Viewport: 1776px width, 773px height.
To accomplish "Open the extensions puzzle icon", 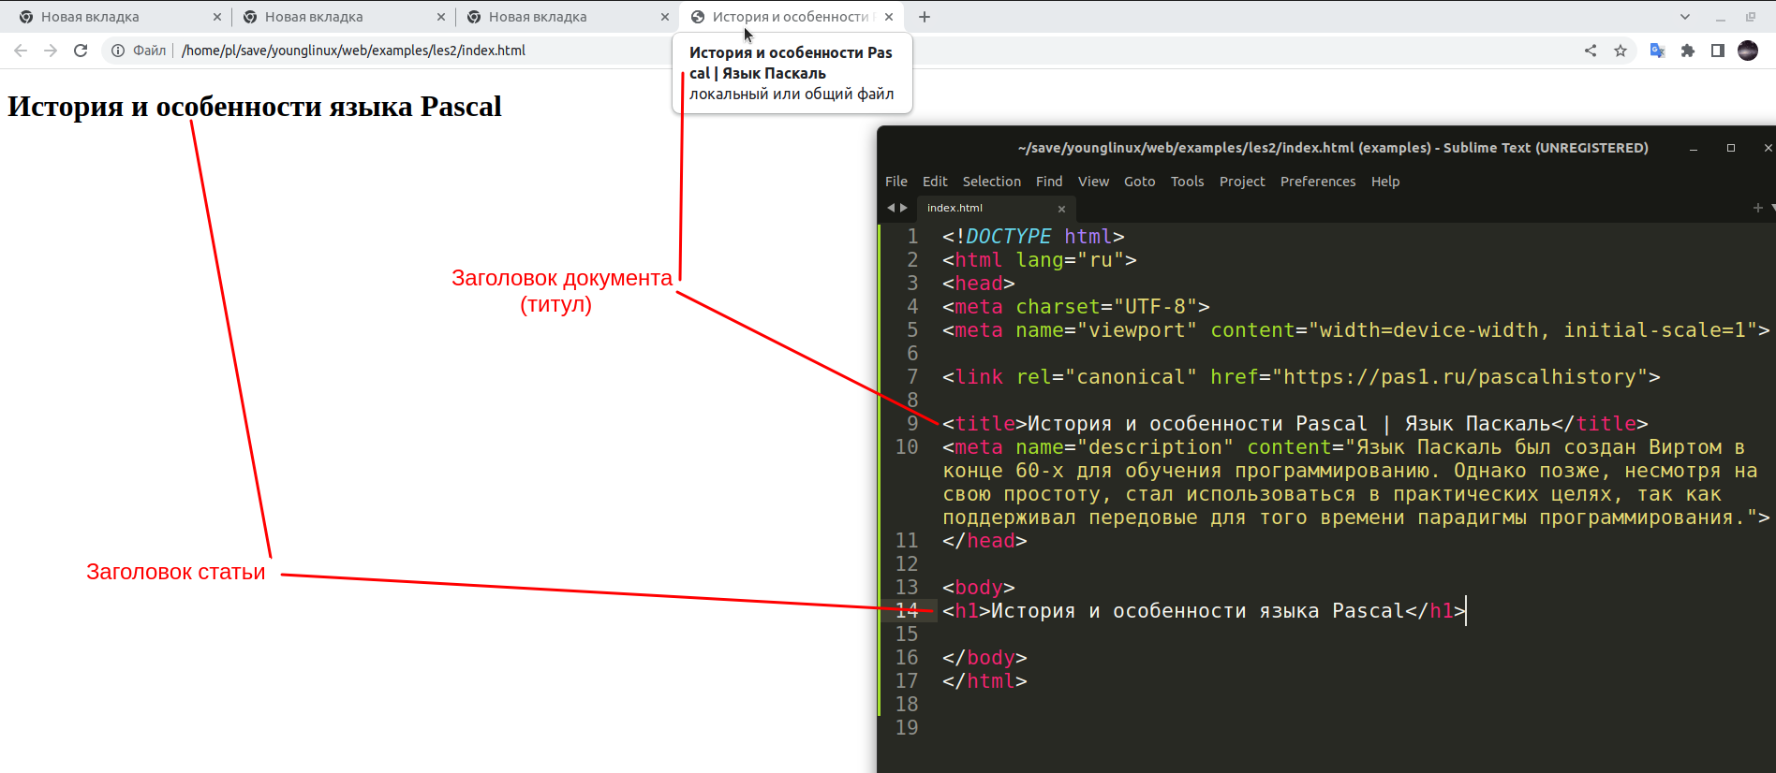I will pos(1688,51).
